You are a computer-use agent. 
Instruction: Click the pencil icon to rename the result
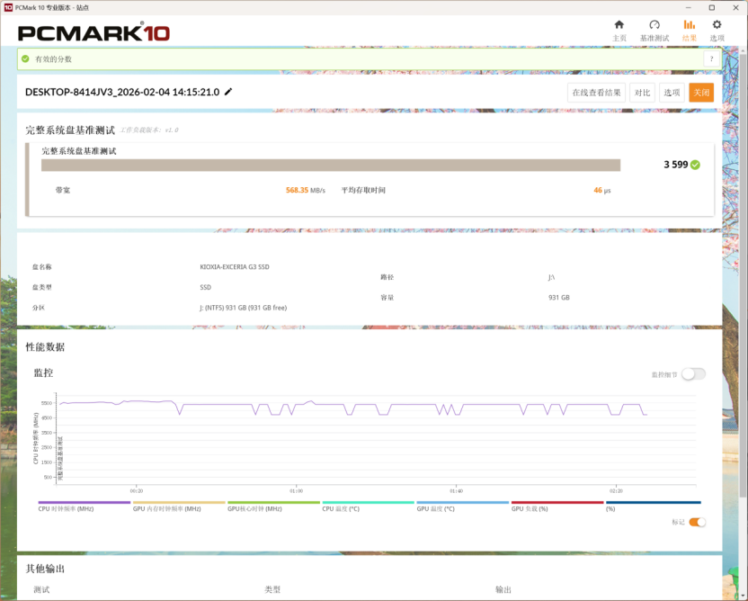pos(228,92)
